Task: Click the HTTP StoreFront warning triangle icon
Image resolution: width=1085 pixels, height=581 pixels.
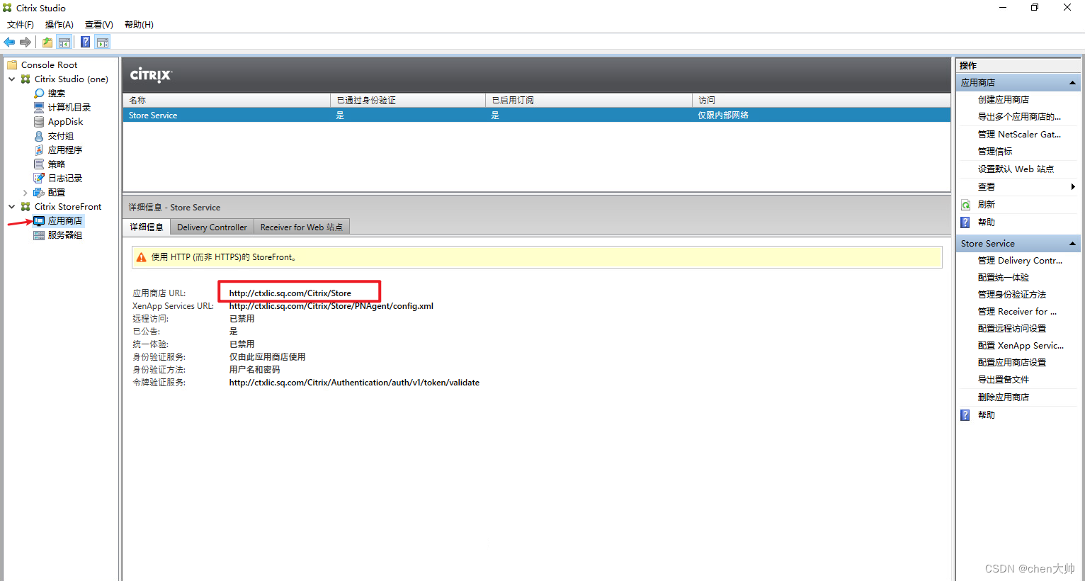Action: pos(142,257)
